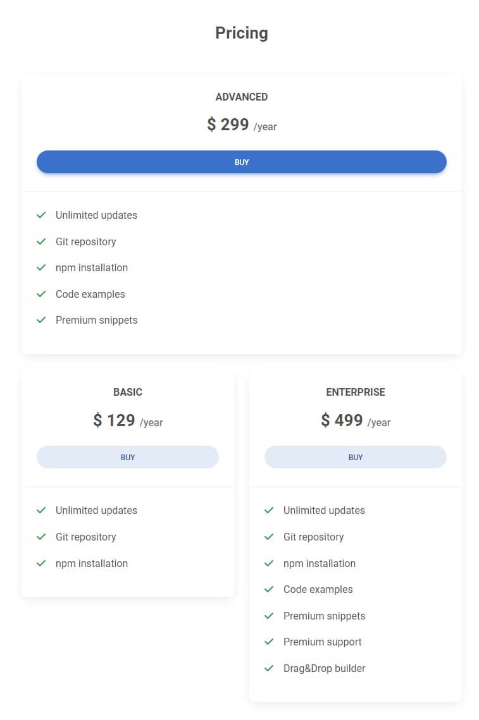The width and height of the screenshot is (479, 720).
Task: Select the ENTERPRISE plan title
Action: click(x=355, y=392)
